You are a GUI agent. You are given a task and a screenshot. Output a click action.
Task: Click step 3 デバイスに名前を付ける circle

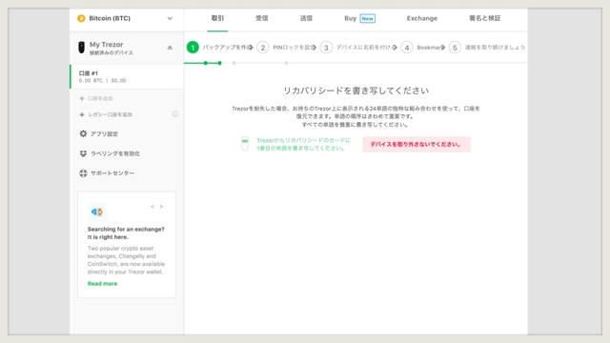point(326,48)
